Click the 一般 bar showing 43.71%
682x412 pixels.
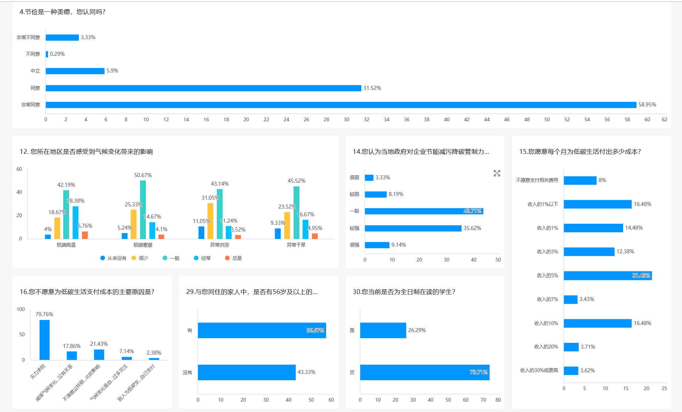424,211
